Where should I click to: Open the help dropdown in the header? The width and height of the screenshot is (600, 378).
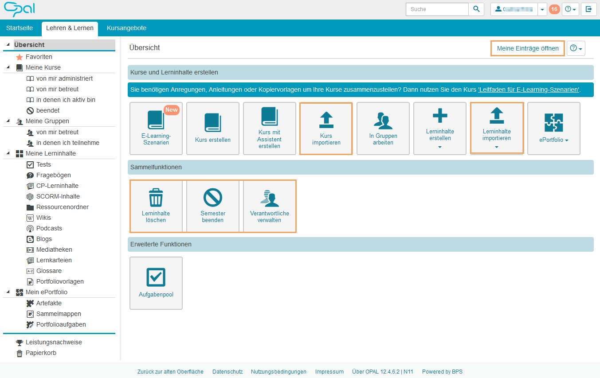[x=570, y=9]
